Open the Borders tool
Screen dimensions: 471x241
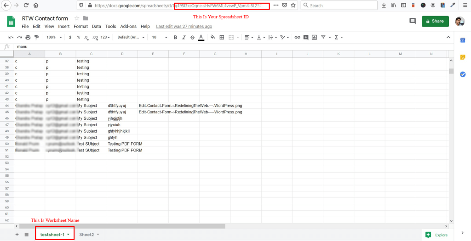pos(222,38)
